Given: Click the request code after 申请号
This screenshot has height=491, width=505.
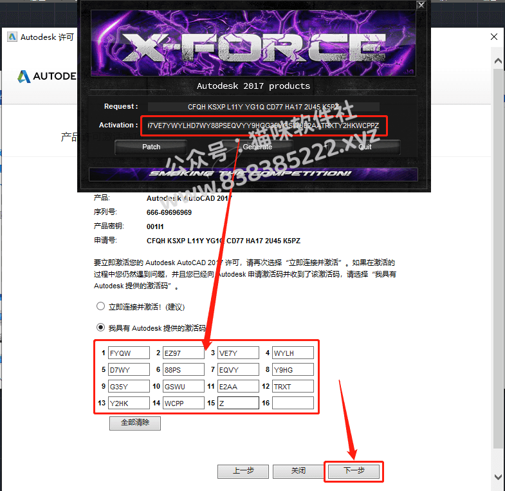Looking at the screenshot, I should [x=223, y=241].
